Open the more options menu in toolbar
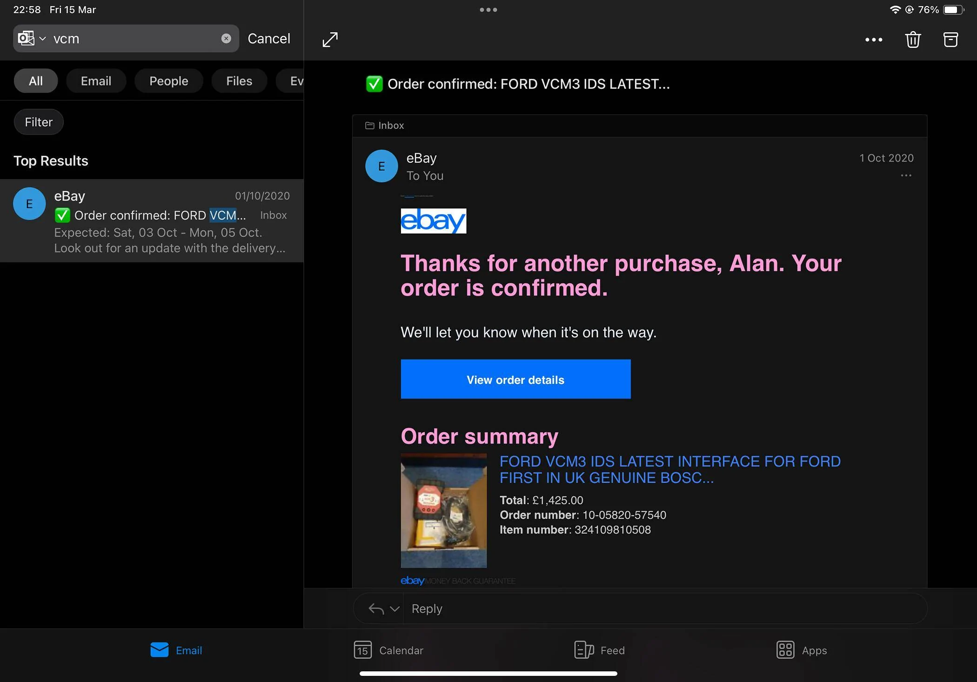 874,40
